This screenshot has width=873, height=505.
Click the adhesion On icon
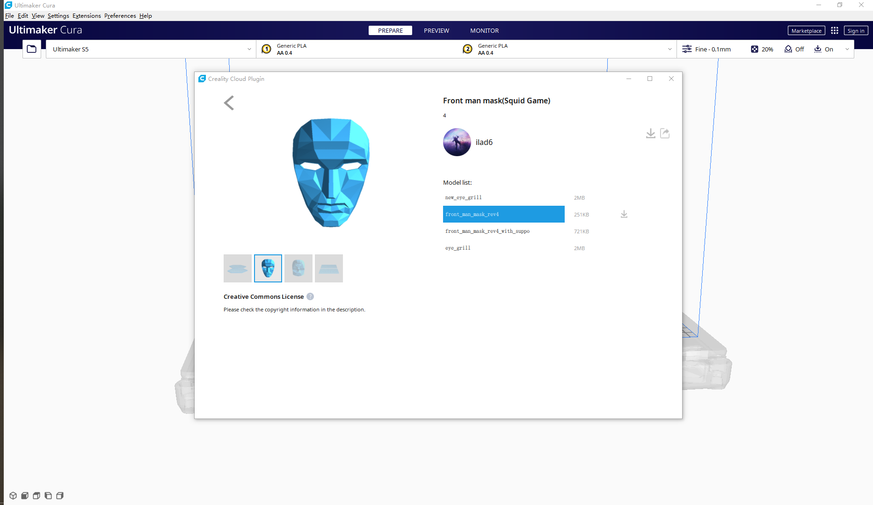coord(818,49)
